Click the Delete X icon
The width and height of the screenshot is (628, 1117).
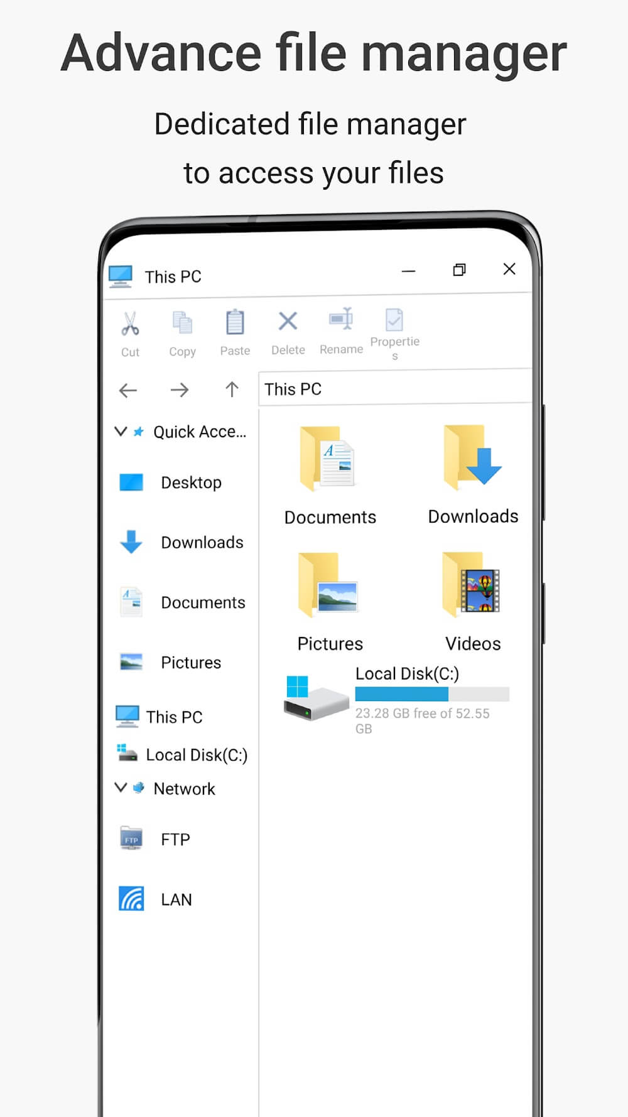click(x=288, y=322)
